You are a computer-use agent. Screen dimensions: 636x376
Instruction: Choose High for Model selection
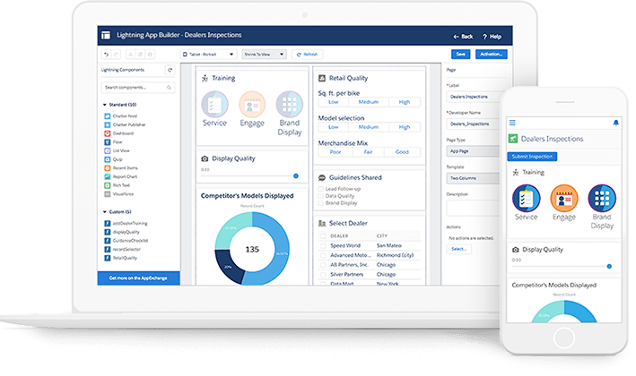point(405,127)
